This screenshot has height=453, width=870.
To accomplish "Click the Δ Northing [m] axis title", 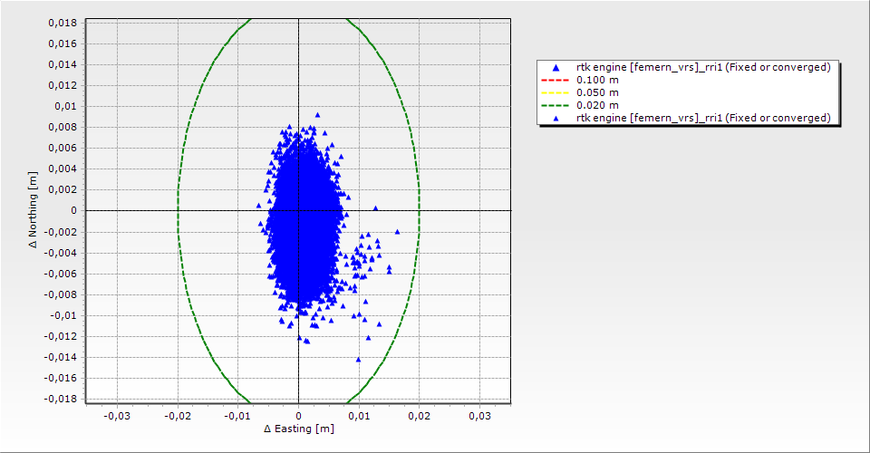I will 34,210.
